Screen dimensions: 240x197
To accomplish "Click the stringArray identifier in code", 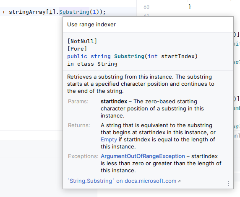I will pyautogui.click(x=27, y=12).
